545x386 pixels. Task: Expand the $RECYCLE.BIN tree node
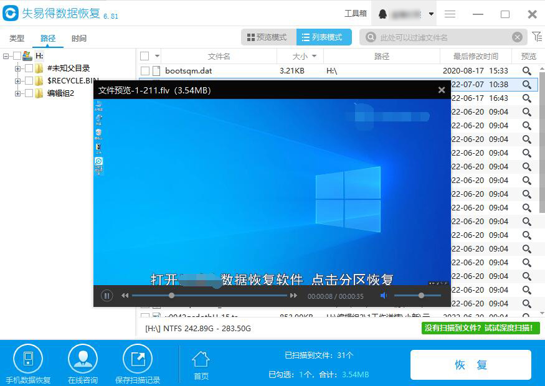(x=18, y=81)
